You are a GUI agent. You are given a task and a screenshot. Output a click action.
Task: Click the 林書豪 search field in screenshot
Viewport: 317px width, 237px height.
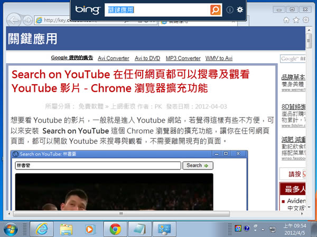98,165
